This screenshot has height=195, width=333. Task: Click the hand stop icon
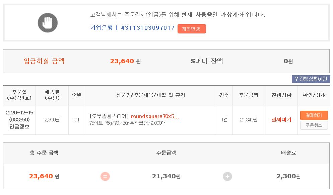(x=48, y=23)
